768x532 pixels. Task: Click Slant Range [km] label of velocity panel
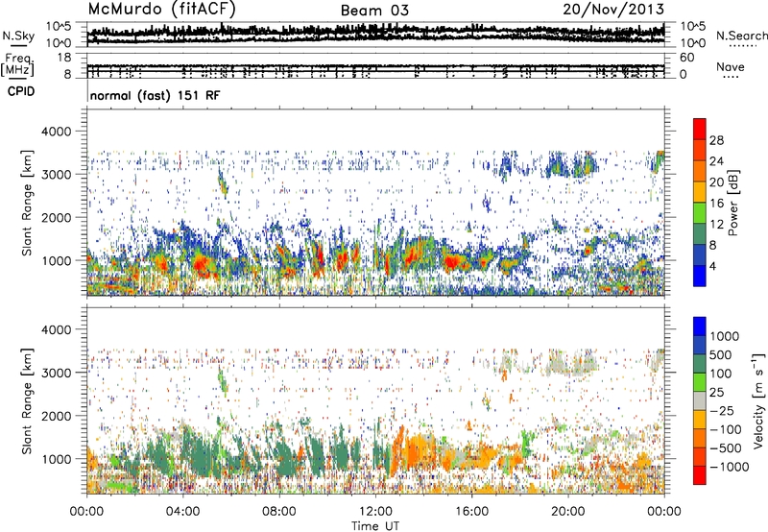(27, 401)
